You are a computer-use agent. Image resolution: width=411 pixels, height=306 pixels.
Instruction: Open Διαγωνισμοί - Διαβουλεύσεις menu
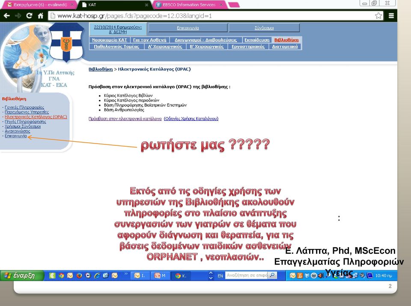click(x=206, y=40)
